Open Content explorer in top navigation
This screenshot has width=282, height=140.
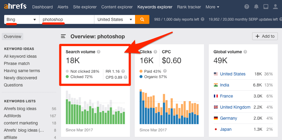tap(117, 7)
